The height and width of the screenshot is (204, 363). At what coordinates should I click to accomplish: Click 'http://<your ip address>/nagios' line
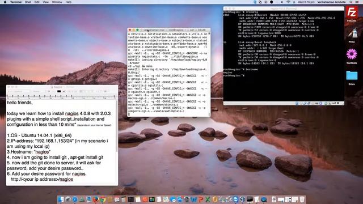(x=41, y=179)
